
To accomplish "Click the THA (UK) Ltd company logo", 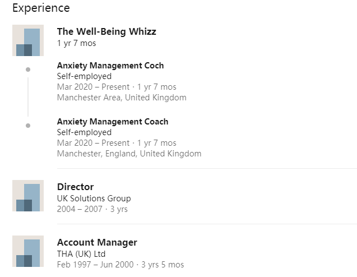I will click(x=28, y=251).
